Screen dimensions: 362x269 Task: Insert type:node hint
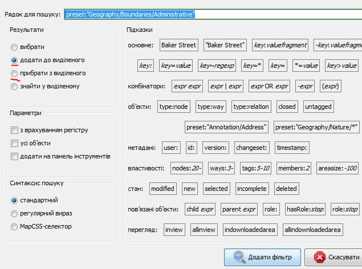pos(174,107)
